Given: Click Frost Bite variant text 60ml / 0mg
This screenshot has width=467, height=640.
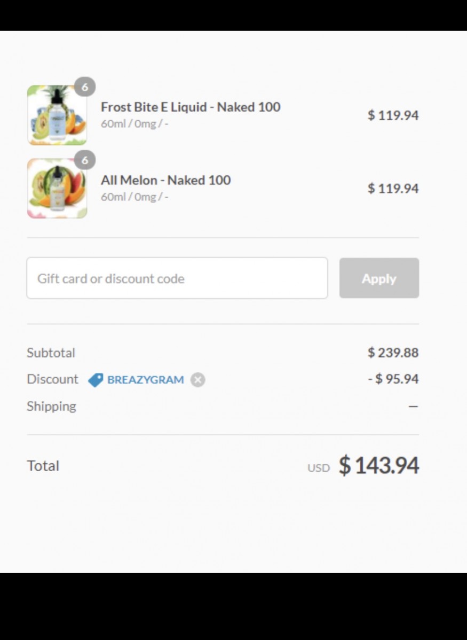Looking at the screenshot, I should 134,123.
